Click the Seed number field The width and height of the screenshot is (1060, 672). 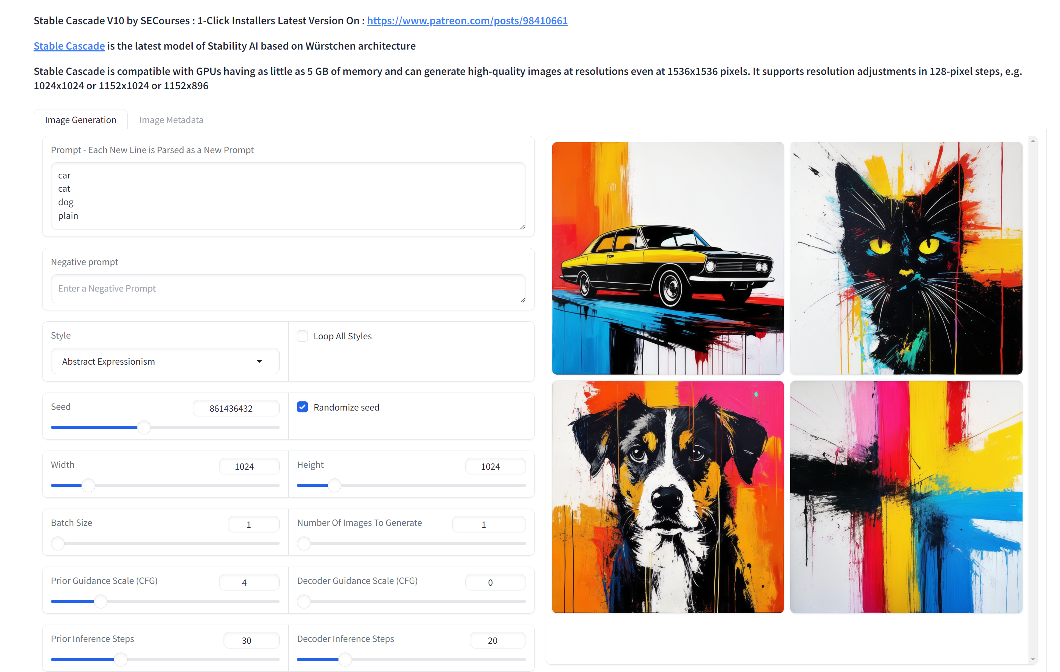coord(236,408)
